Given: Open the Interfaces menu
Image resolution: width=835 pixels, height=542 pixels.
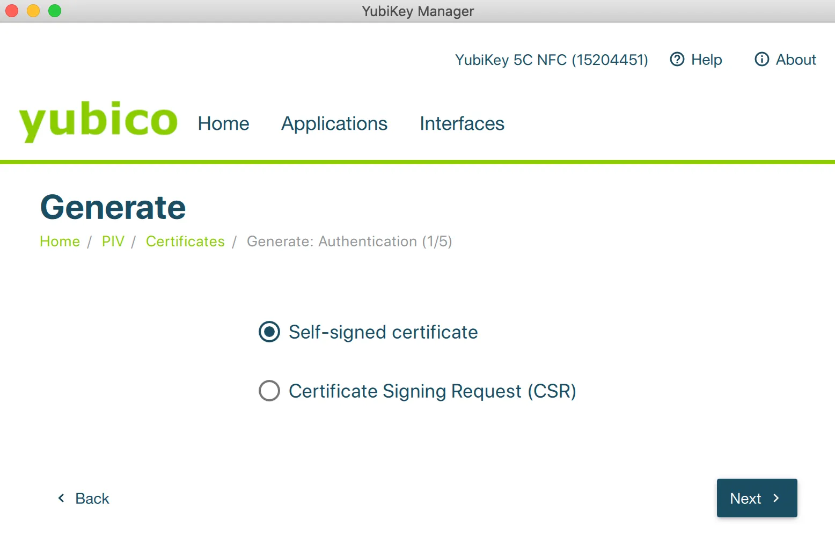Looking at the screenshot, I should [x=462, y=123].
